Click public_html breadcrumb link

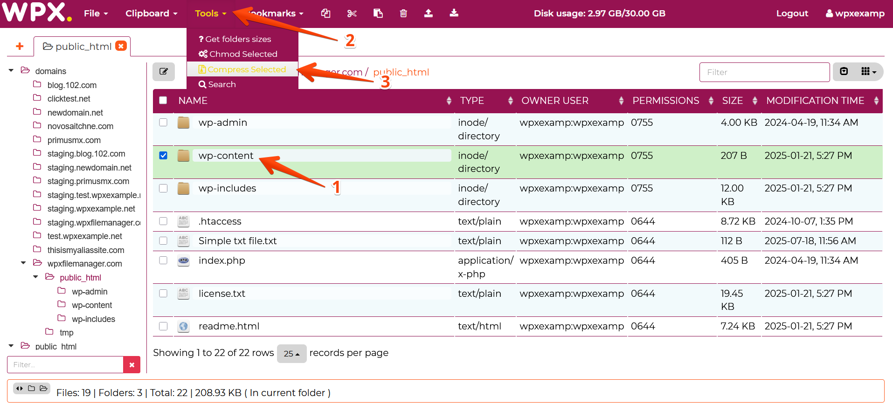tap(401, 72)
